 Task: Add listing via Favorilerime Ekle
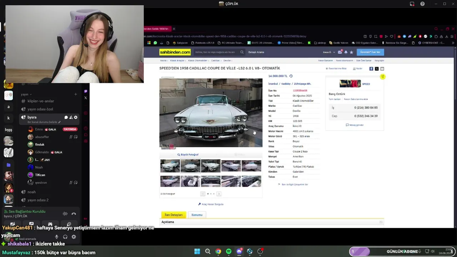(x=336, y=69)
